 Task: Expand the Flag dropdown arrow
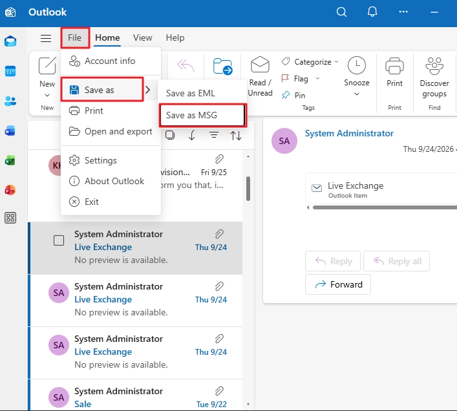[x=317, y=78]
